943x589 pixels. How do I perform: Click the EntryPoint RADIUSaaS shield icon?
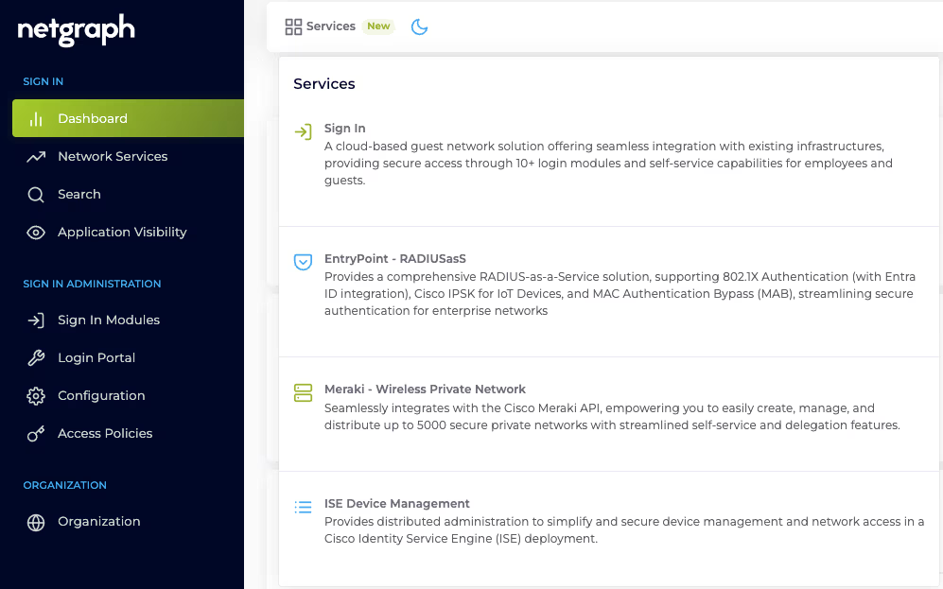tap(303, 262)
